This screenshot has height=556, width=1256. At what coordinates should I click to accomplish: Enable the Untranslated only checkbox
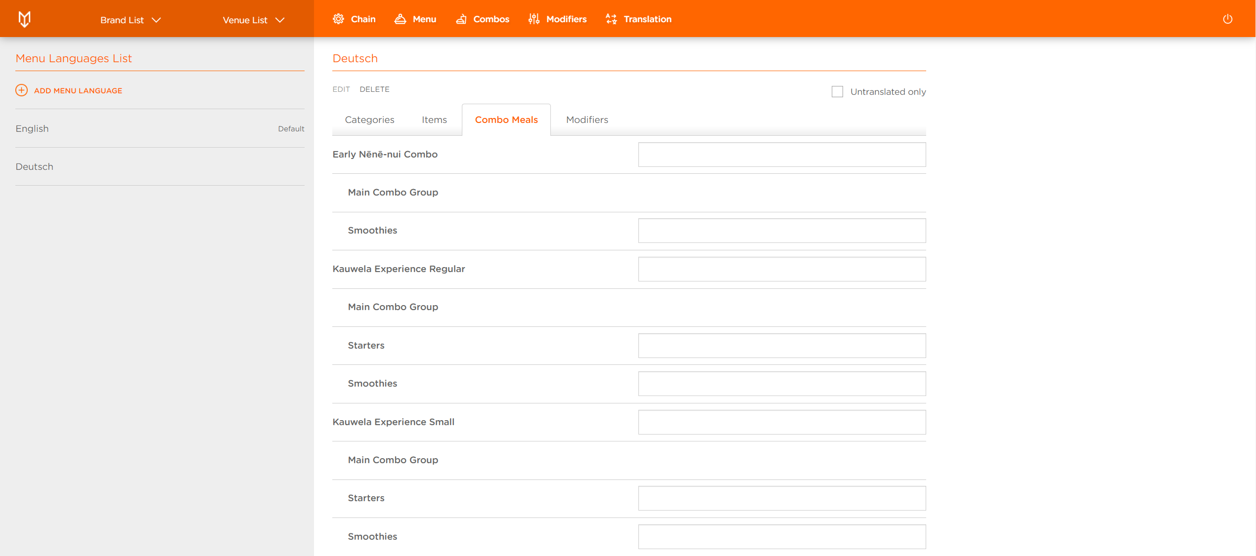837,91
